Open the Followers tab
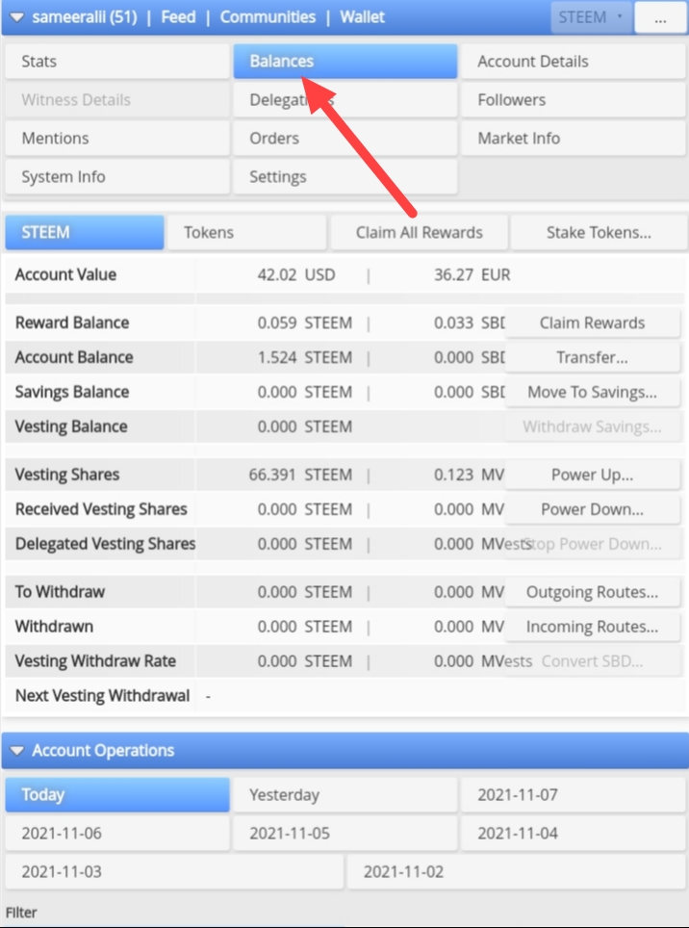This screenshot has height=928, width=689. (x=574, y=99)
